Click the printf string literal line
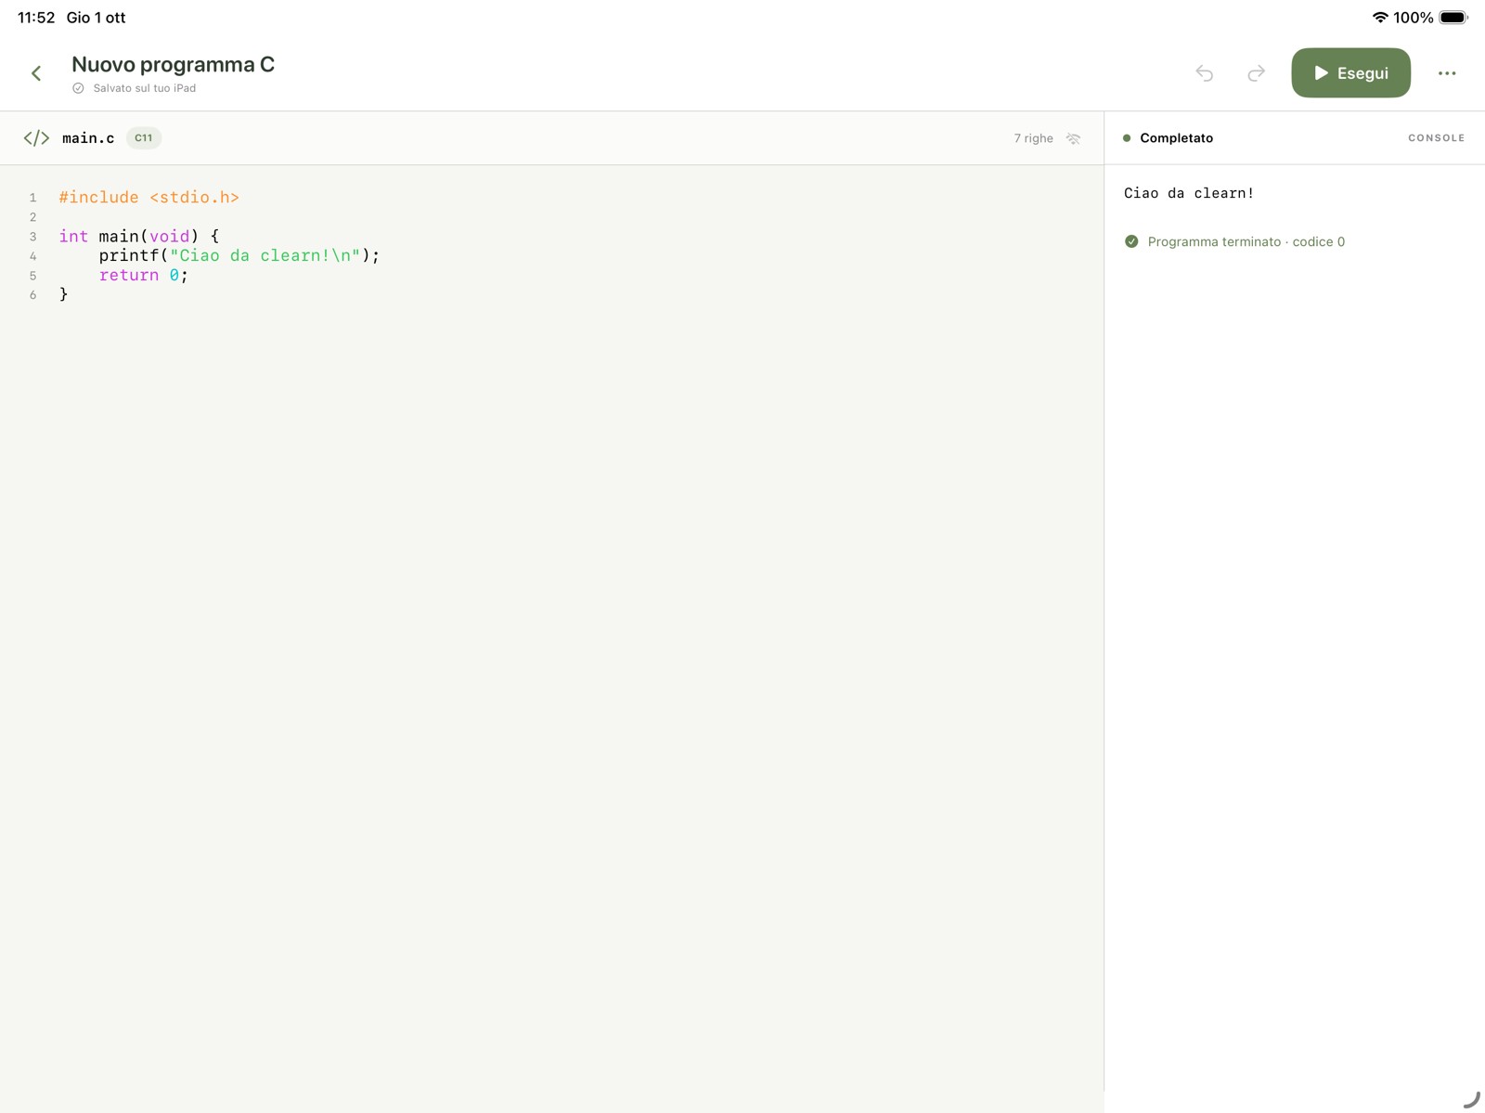 tap(239, 255)
